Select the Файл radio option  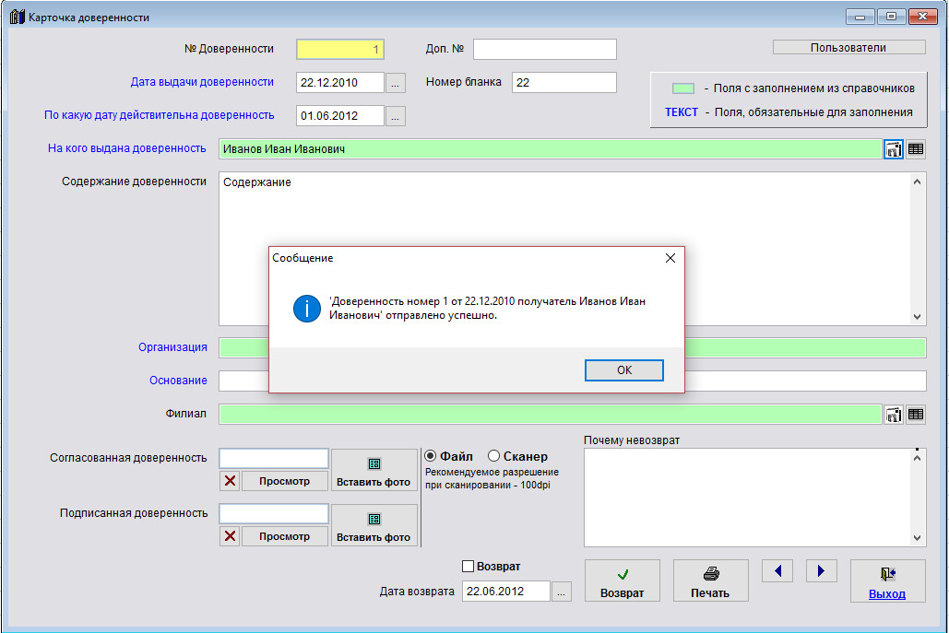(448, 456)
